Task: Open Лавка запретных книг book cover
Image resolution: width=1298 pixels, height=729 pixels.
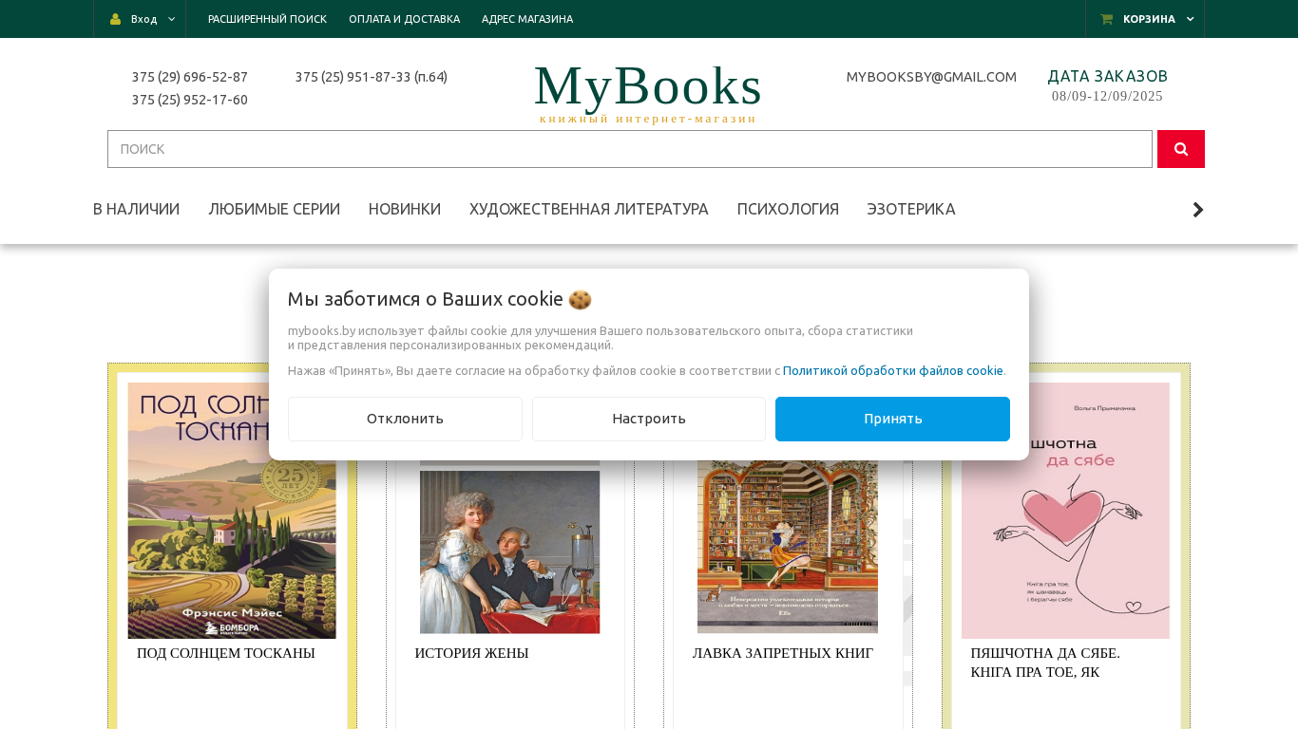Action: (788, 547)
